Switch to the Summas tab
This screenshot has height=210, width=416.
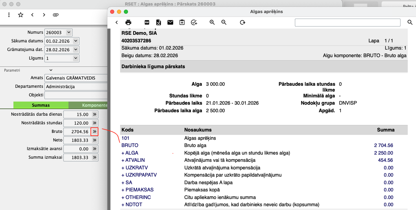click(41, 105)
